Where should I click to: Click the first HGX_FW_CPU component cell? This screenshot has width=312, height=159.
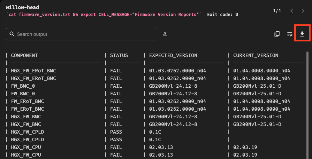[26, 147]
